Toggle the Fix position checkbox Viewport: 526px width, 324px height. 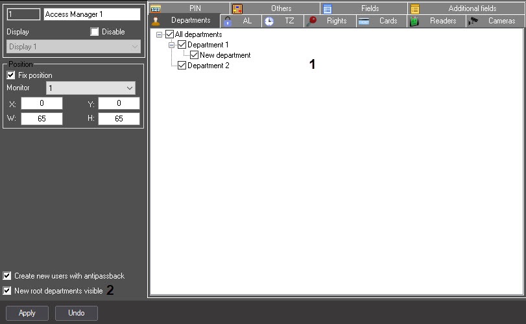pyautogui.click(x=11, y=75)
